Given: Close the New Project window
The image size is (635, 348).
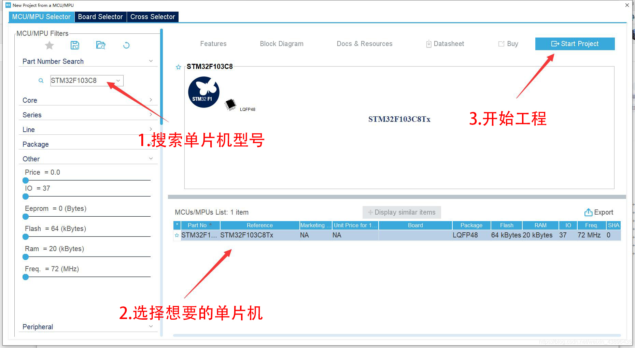Looking at the screenshot, I should point(627,5).
